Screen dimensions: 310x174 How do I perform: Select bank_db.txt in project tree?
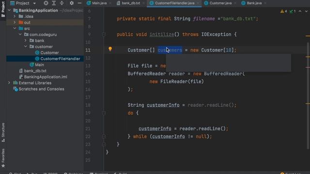pyautogui.click(x=35, y=71)
